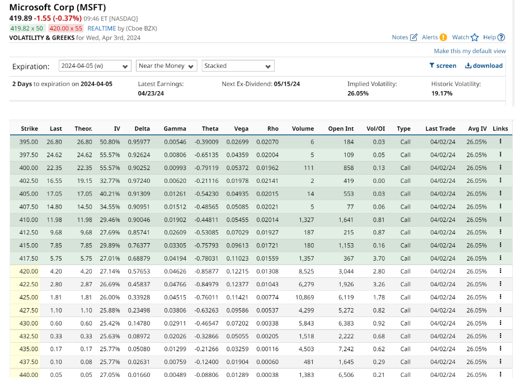Sort table by Type column header

pyautogui.click(x=404, y=129)
